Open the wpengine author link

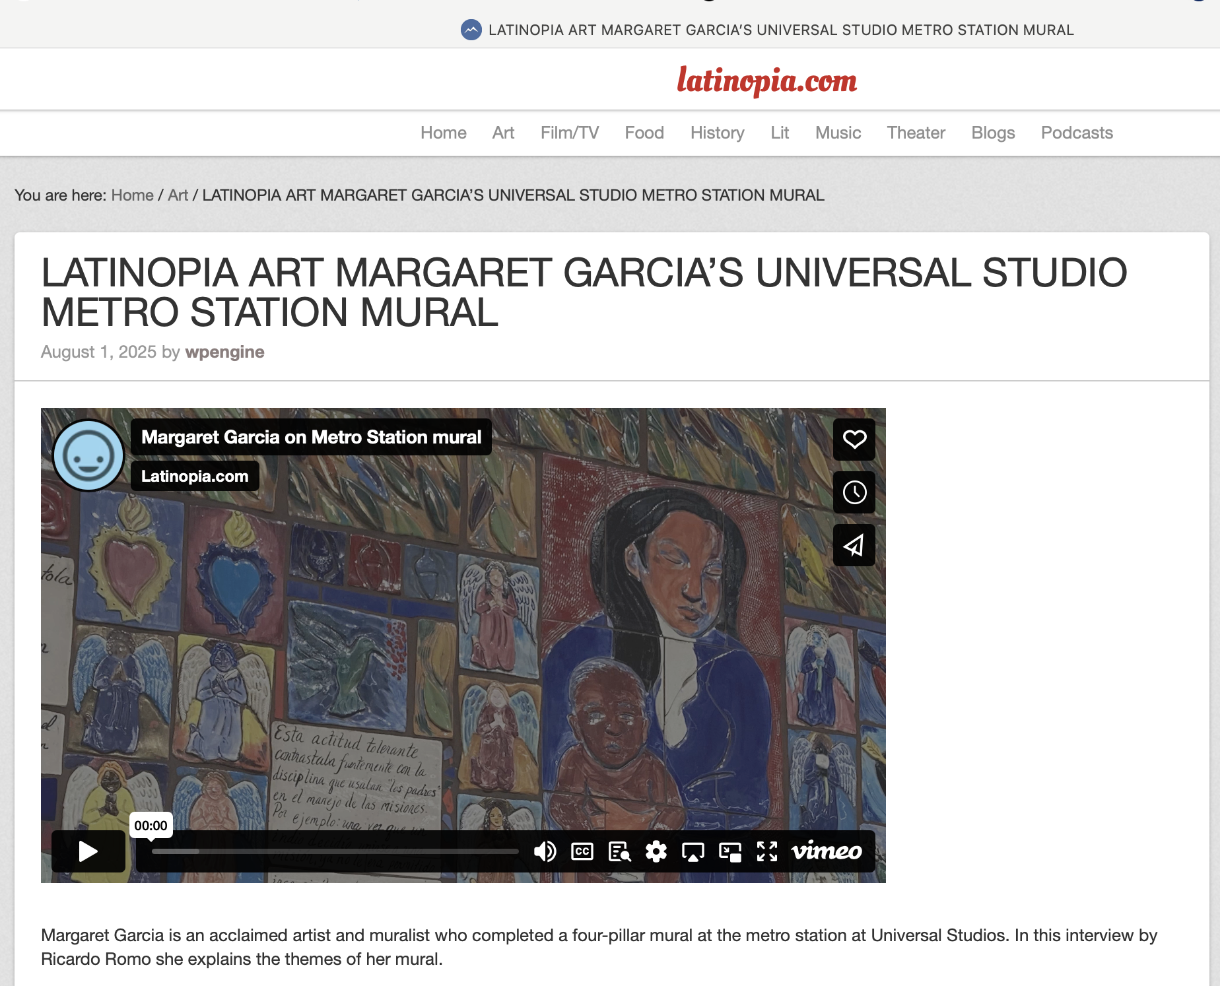(x=224, y=352)
